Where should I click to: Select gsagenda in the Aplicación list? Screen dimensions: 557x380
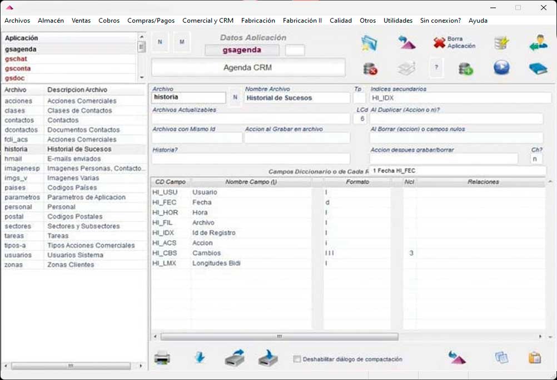tap(69, 50)
